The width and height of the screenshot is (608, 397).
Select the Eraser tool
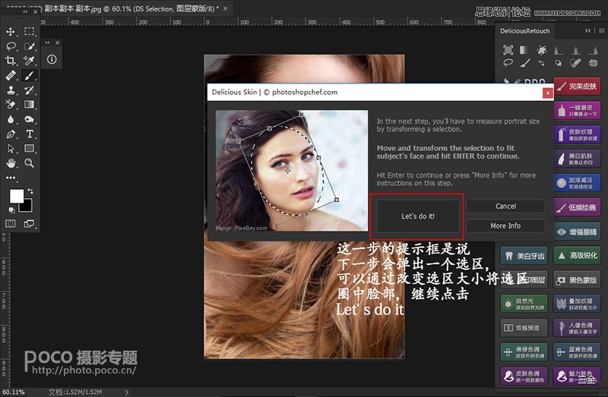tap(11, 104)
